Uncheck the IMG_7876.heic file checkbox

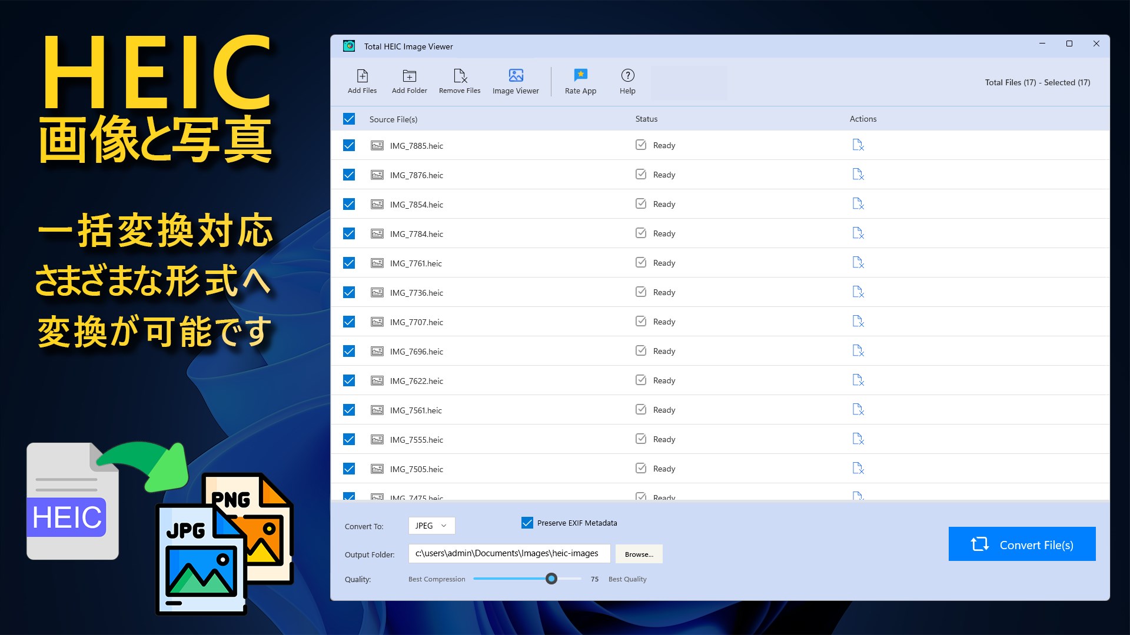349,175
